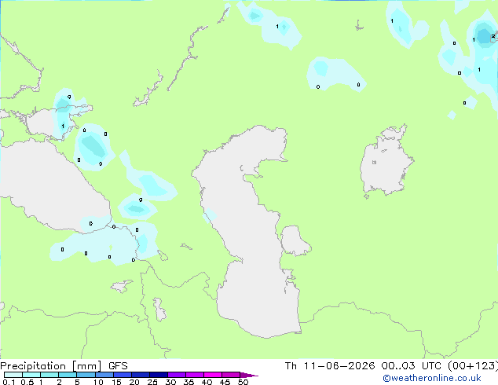
Task: Open the weatheronline.co.uk copyright link
Action: 432,378
